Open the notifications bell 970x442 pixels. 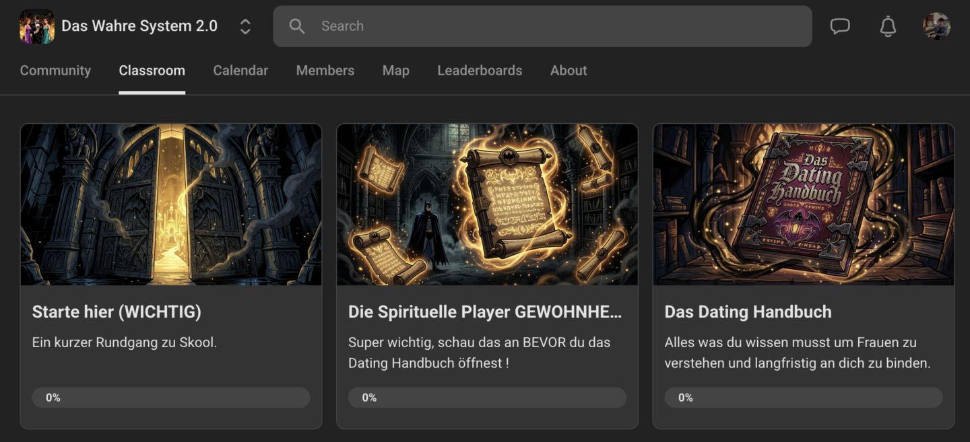pyautogui.click(x=888, y=26)
